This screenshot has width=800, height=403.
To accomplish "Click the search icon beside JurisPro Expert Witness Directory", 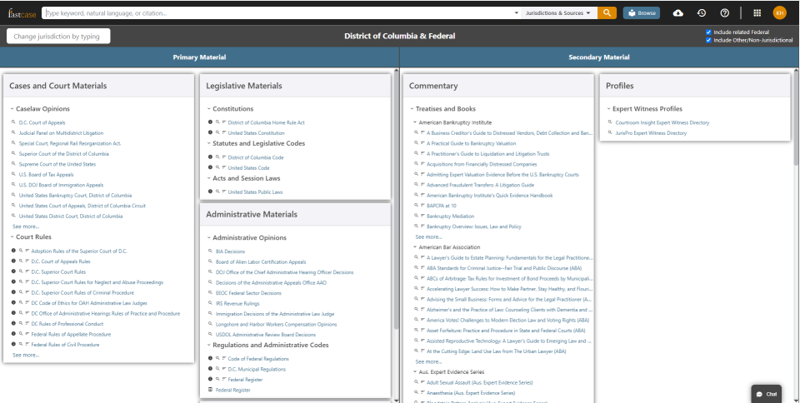I will tap(610, 133).
